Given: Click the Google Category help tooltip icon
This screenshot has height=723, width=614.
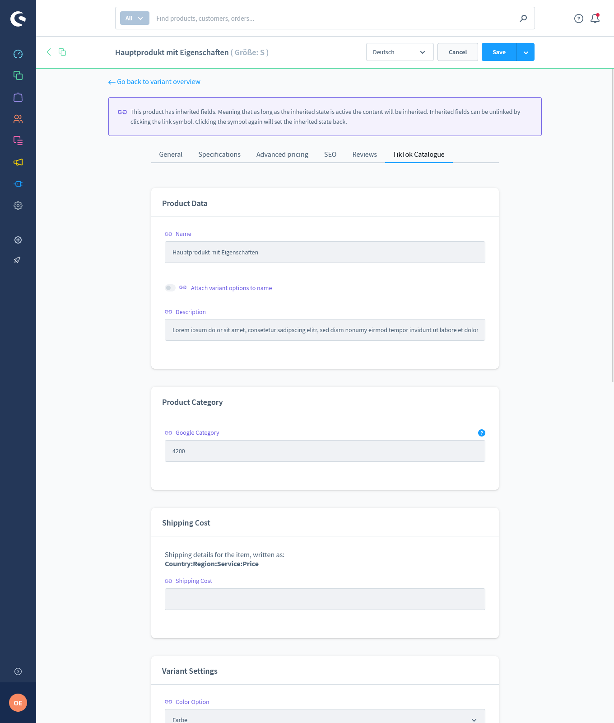Looking at the screenshot, I should click(482, 433).
